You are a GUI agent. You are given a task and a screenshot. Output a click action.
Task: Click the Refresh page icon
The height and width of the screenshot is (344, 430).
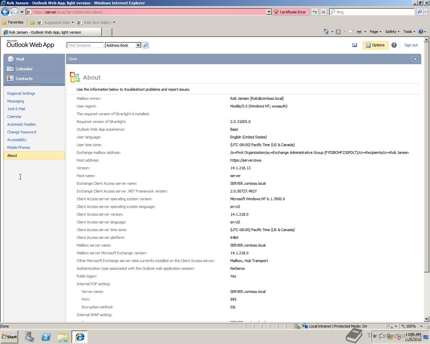[x=314, y=12]
